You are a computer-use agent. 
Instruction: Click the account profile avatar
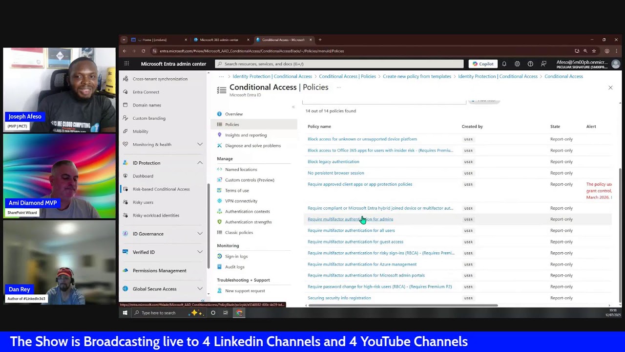pyautogui.click(x=616, y=64)
